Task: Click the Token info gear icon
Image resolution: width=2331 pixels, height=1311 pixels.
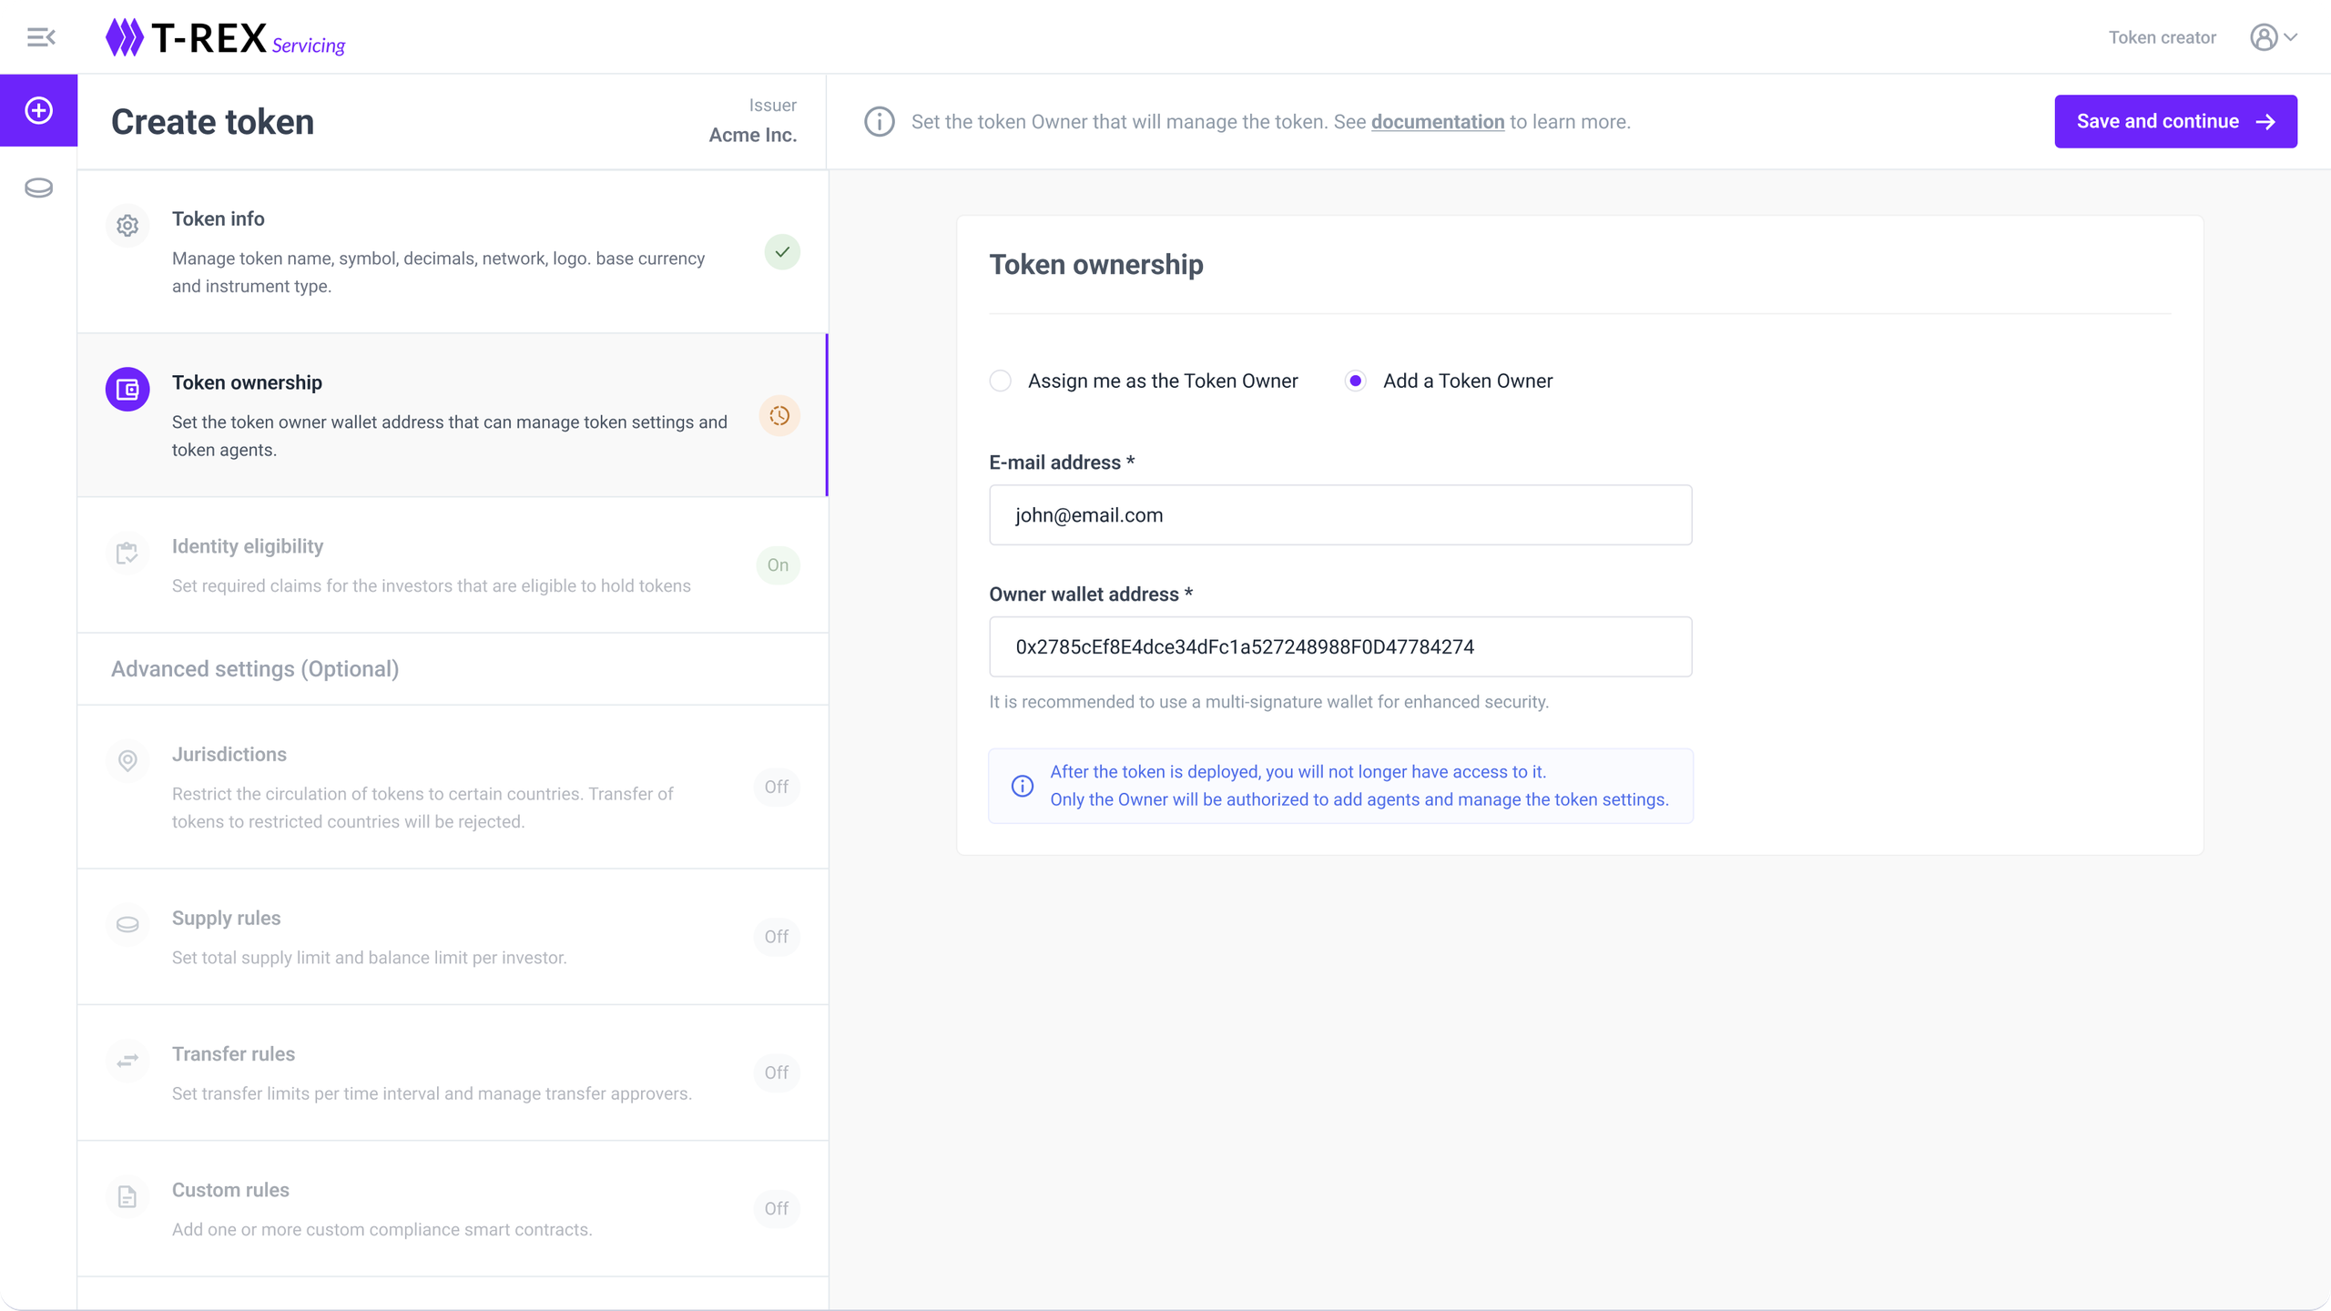Action: (x=127, y=225)
